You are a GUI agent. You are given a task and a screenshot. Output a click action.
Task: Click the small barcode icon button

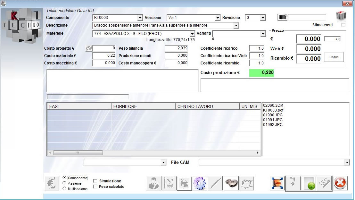coord(283,17)
